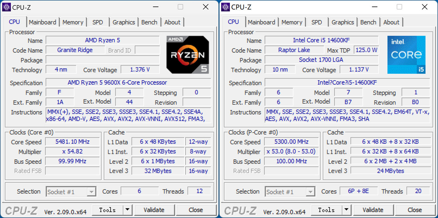Click the Intel?Core?i5-14600KF specification field
This screenshot has height=218, width=438.
click(x=347, y=83)
